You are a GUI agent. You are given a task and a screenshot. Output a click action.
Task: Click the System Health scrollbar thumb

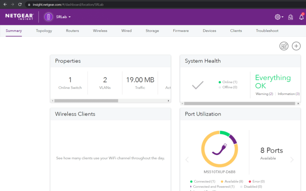tap(239, 104)
